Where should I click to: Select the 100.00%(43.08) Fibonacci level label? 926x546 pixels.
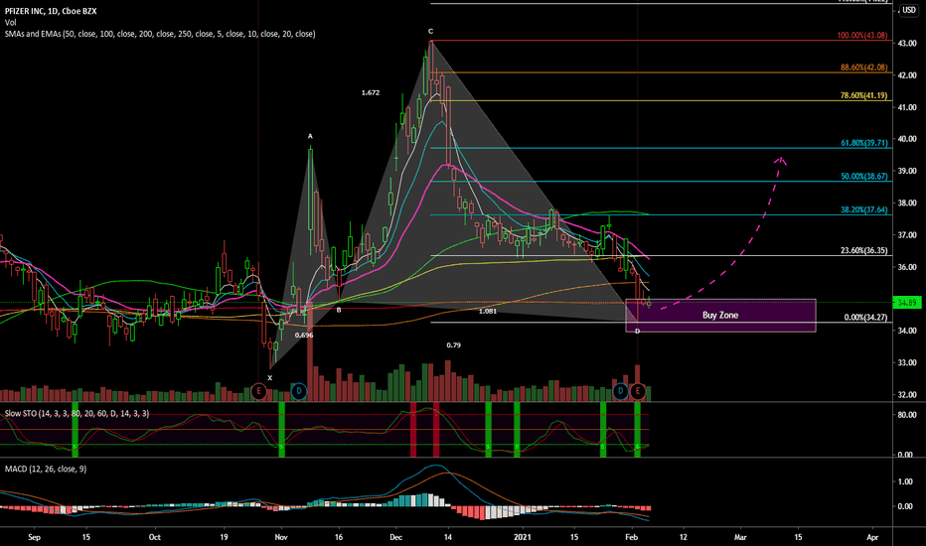[862, 36]
